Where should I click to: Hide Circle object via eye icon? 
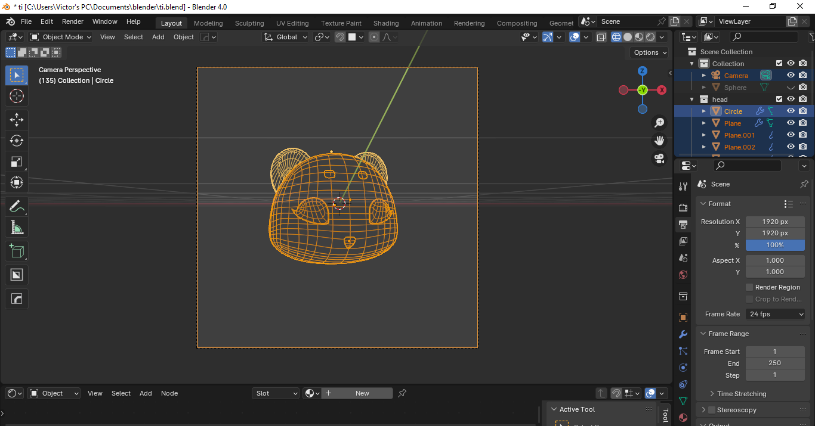pyautogui.click(x=791, y=111)
